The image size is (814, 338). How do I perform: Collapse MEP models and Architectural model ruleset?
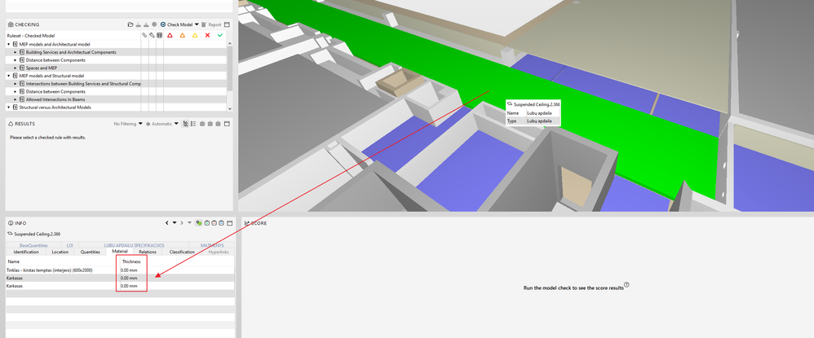[8, 45]
